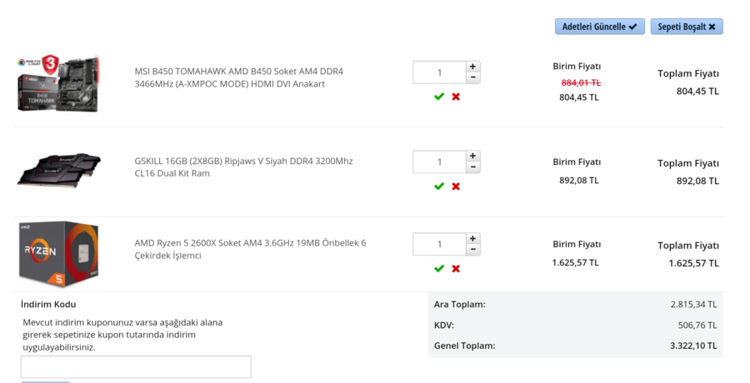The width and height of the screenshot is (750, 383).
Task: Confirm quantity with green check for MSI B450
Action: click(x=439, y=97)
